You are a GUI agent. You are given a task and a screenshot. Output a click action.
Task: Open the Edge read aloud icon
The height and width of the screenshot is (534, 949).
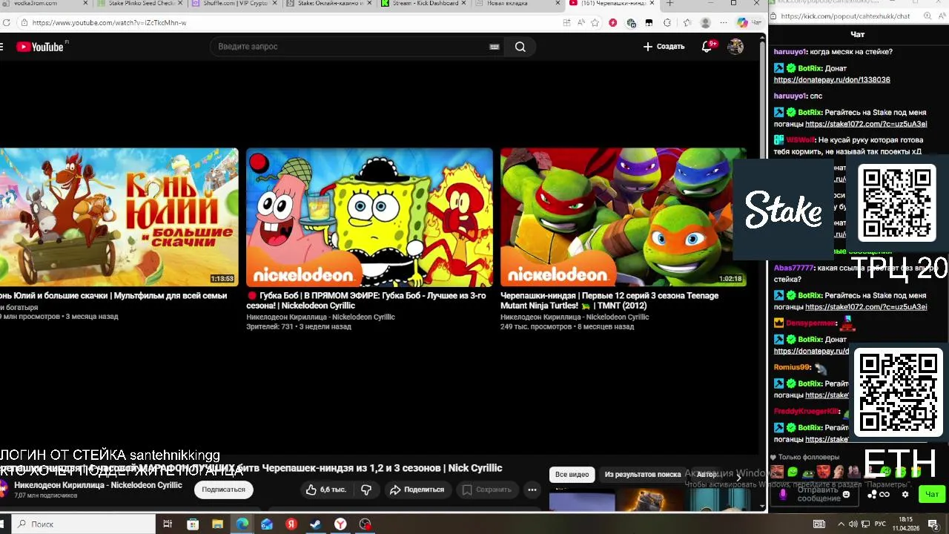tap(581, 23)
